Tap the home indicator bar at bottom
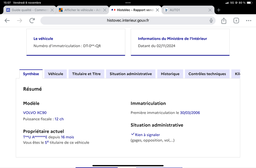256x168 pixels. click(128, 165)
